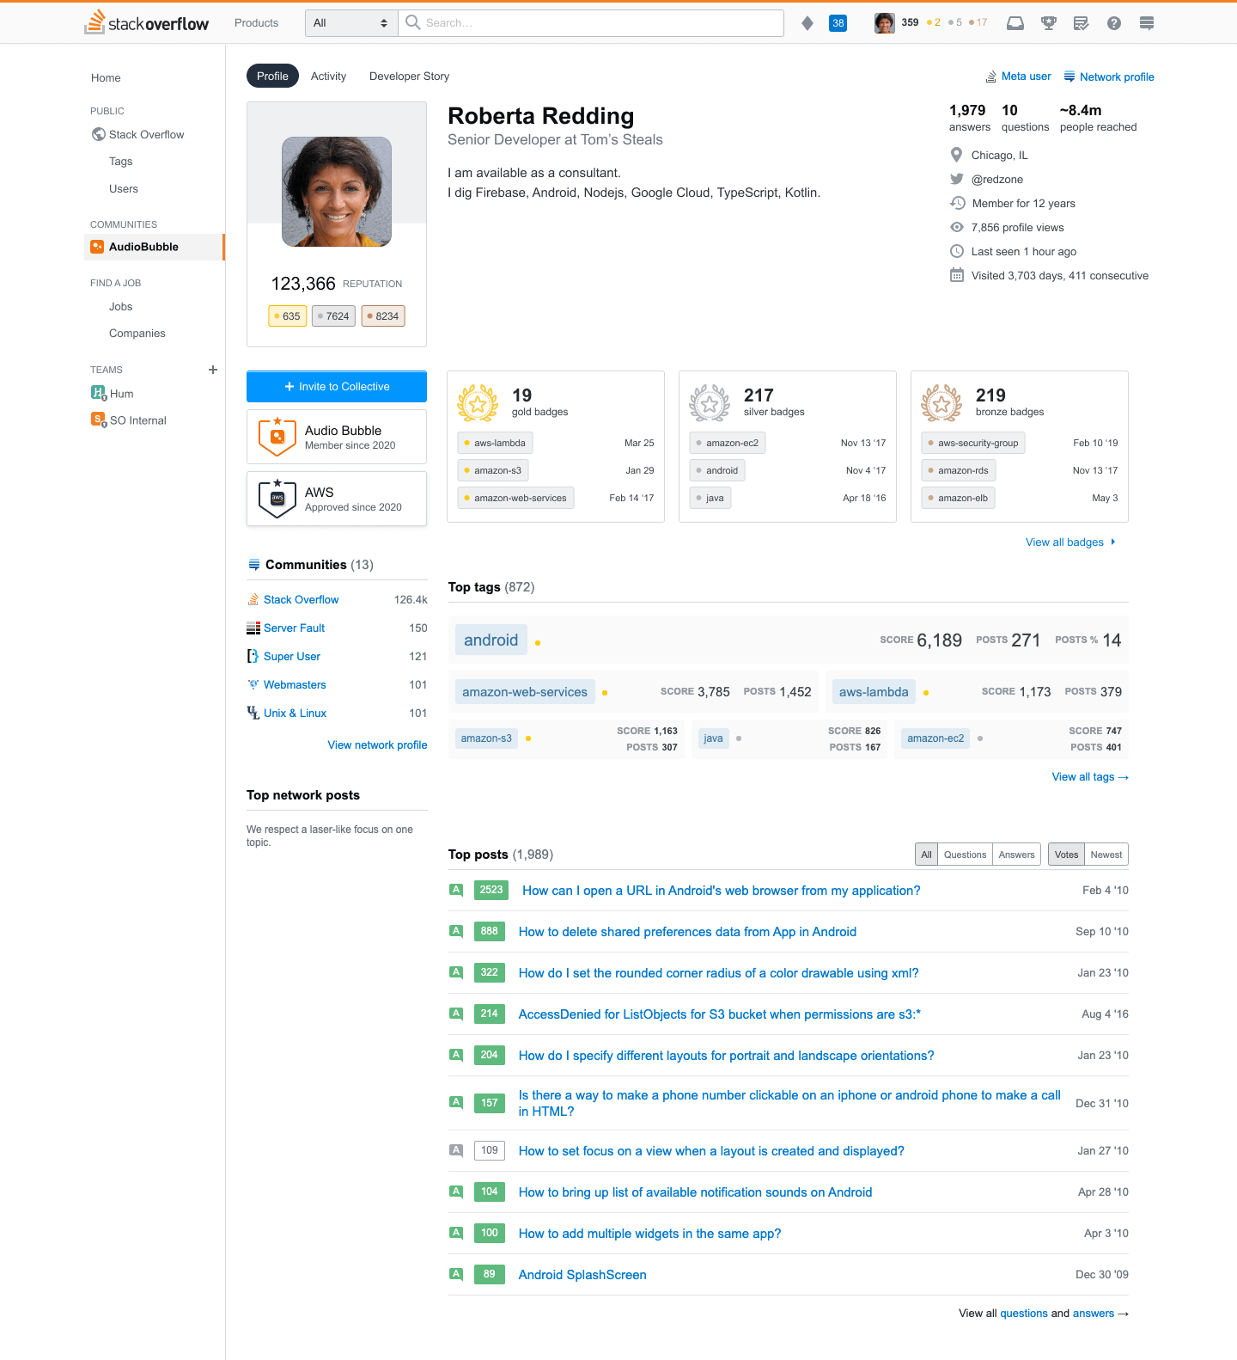Open Users in the sidebar

tap(123, 188)
